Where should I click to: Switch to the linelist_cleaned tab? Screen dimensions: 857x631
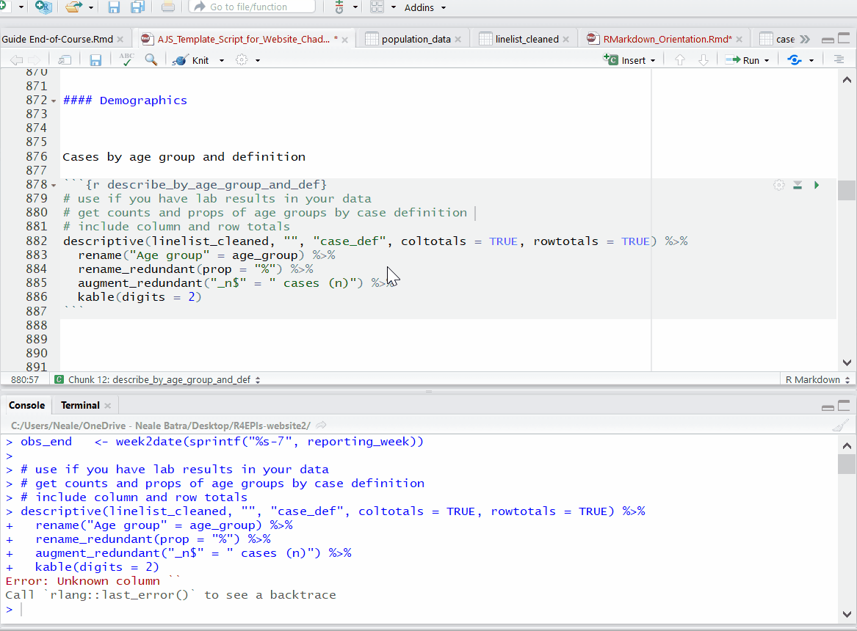(527, 40)
